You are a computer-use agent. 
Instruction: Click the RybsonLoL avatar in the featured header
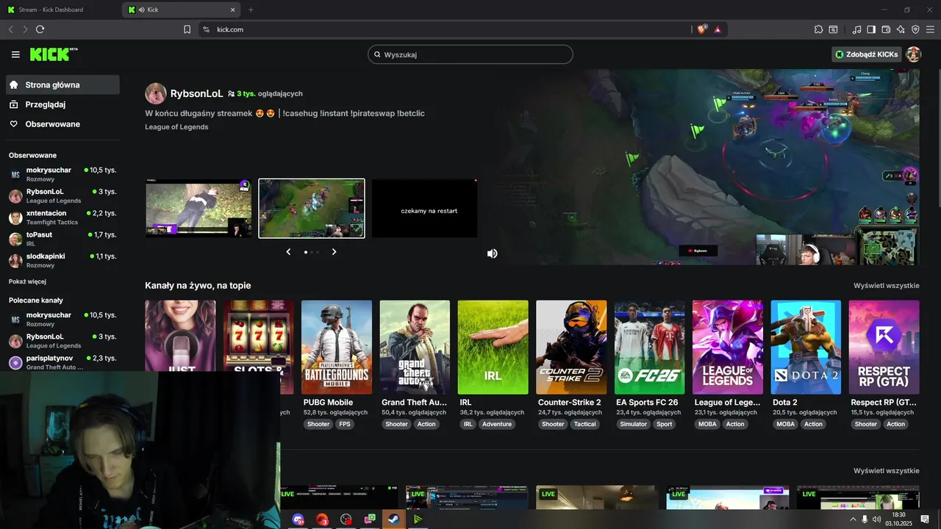tap(156, 93)
